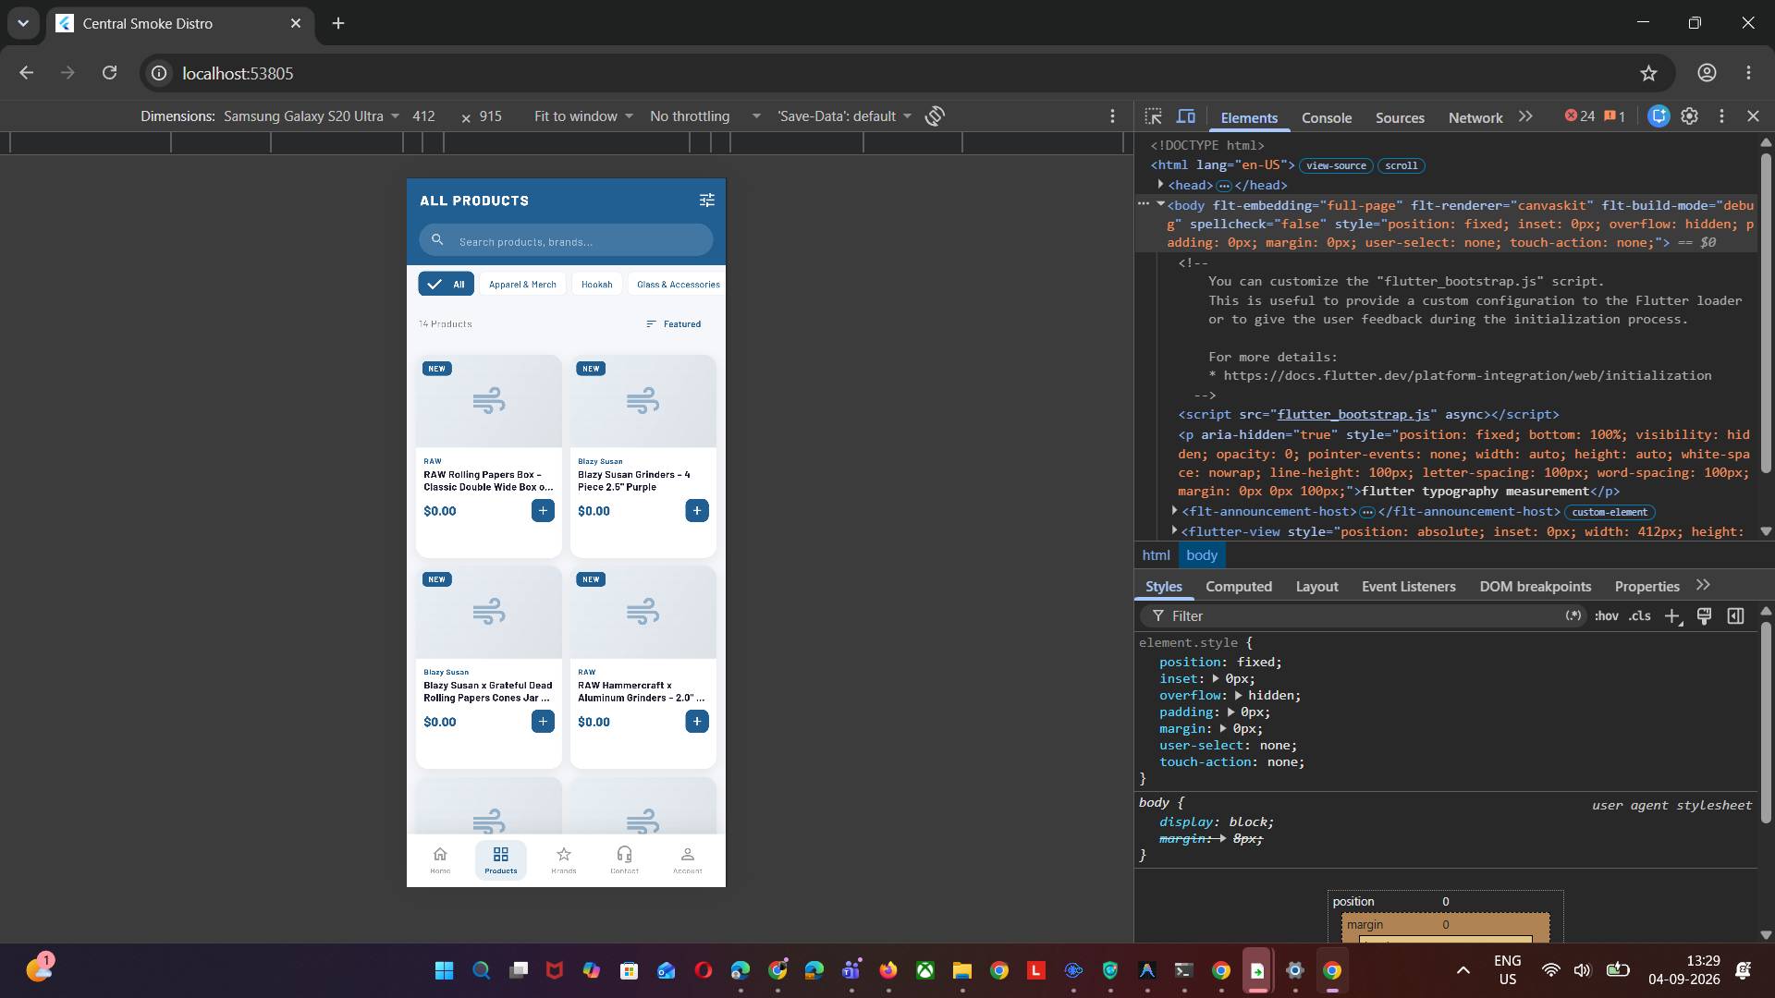The width and height of the screenshot is (1775, 998).
Task: Click the rotate device orientation icon
Action: coord(935,116)
